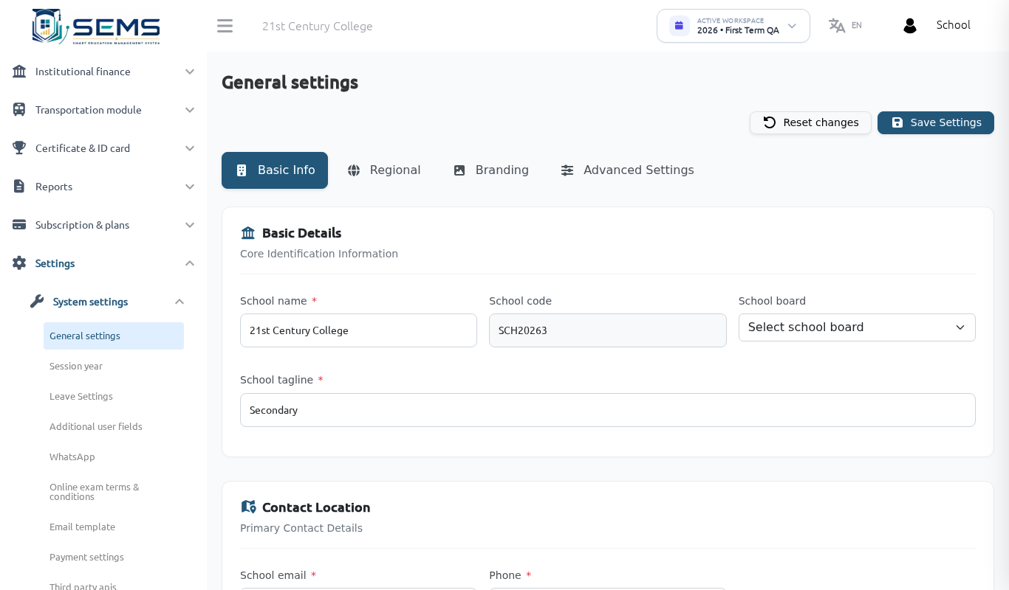Expand Institutional finance menu chevron

click(190, 72)
